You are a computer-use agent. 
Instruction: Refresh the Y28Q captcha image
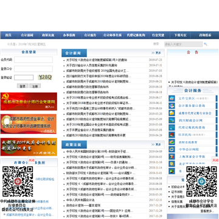point(45,77)
